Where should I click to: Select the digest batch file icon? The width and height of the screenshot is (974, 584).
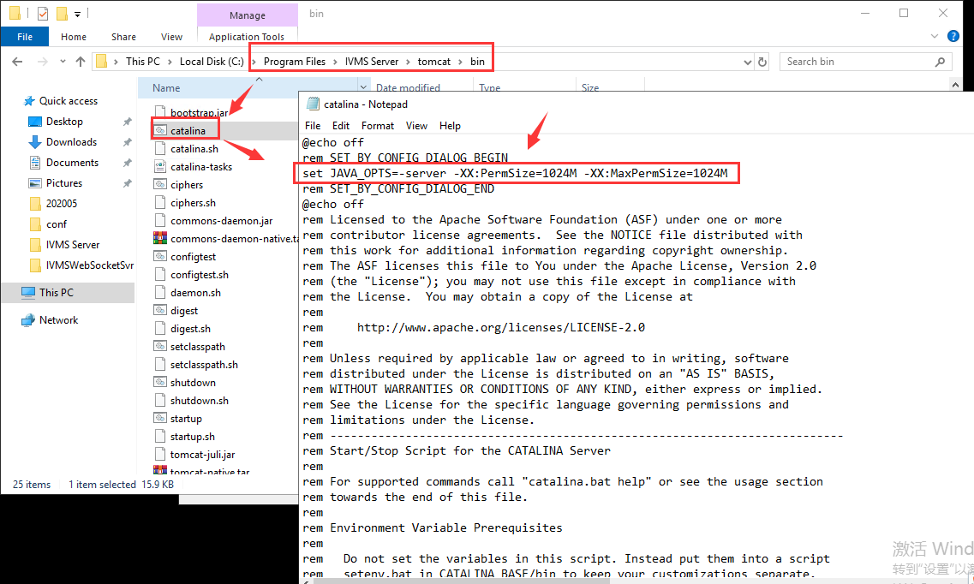point(160,310)
